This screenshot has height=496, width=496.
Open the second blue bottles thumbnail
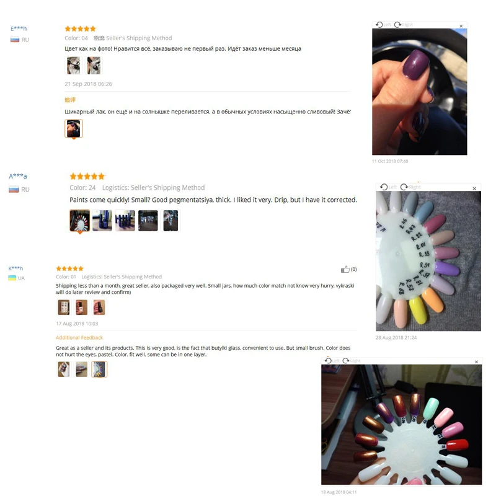[x=125, y=221]
